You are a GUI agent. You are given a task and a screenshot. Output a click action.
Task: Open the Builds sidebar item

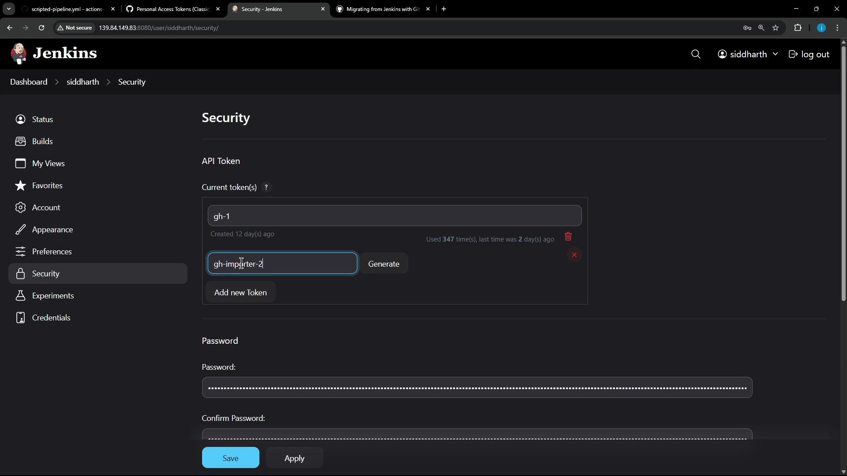(98, 141)
